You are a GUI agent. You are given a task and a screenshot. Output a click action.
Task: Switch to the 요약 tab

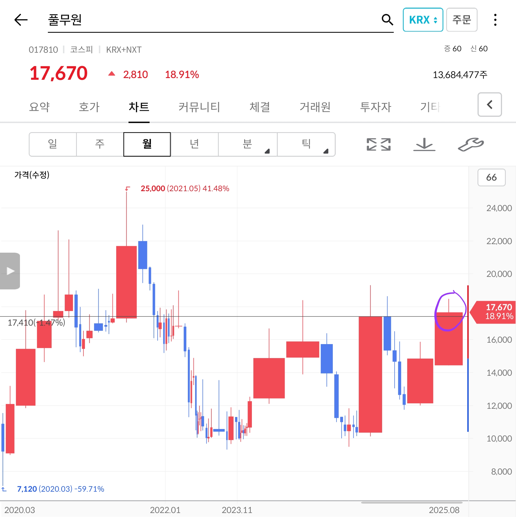(39, 107)
